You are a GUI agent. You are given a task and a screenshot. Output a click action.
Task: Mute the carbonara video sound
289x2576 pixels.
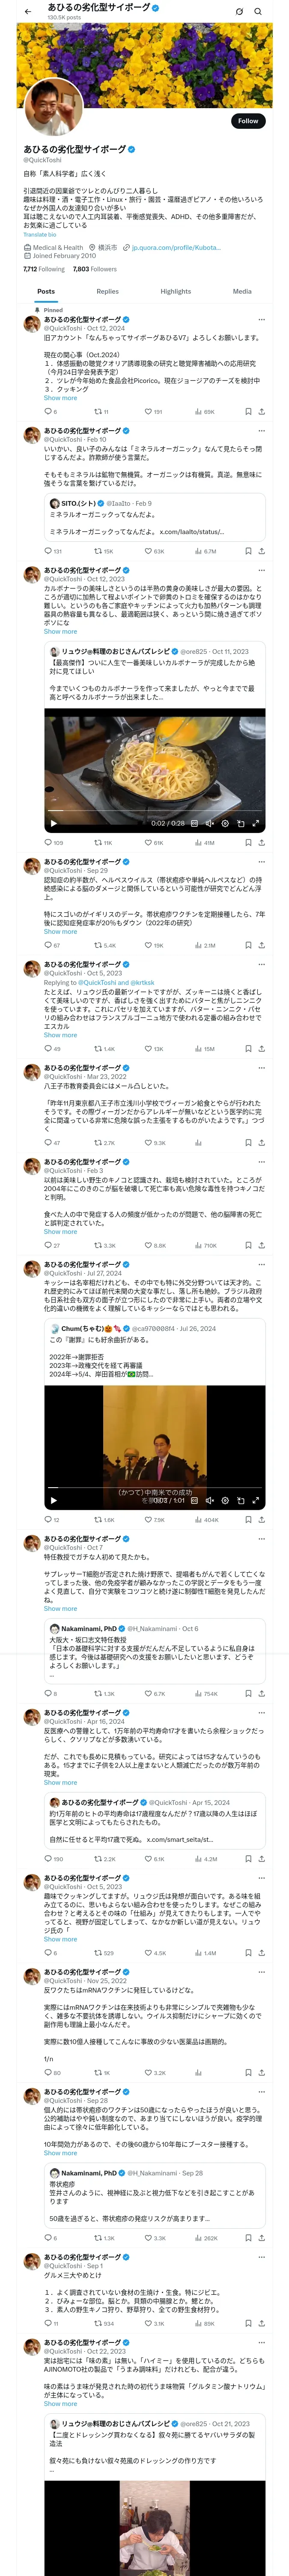(209, 823)
